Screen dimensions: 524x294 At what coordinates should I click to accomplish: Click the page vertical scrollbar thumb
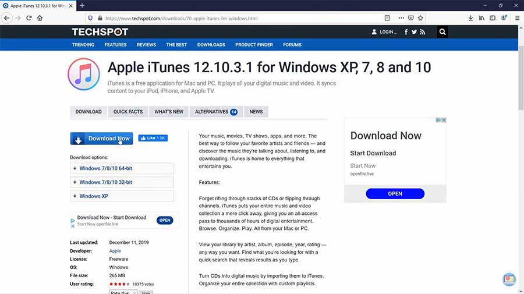pyautogui.click(x=521, y=77)
